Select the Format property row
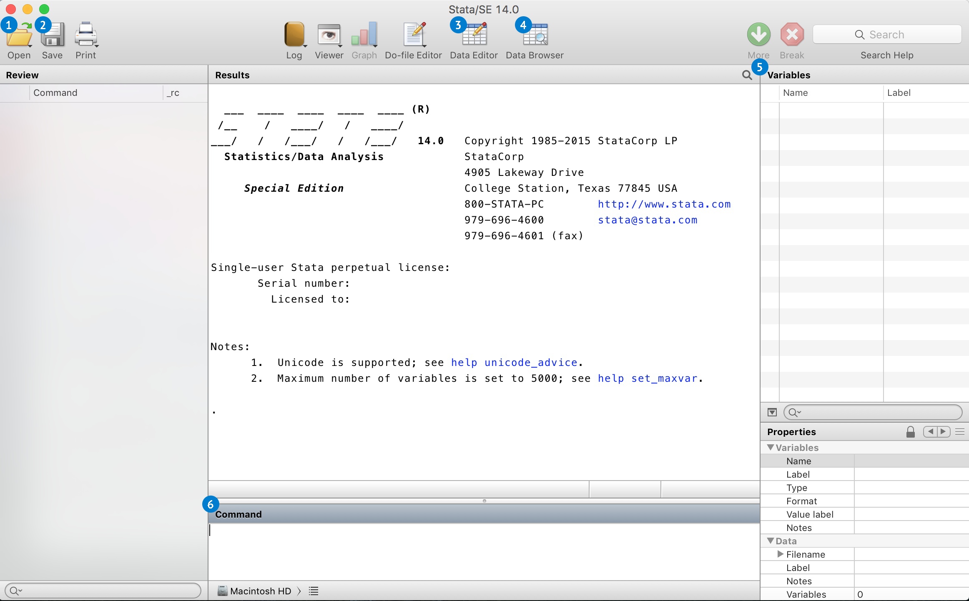Image resolution: width=969 pixels, height=601 pixels. 865,501
